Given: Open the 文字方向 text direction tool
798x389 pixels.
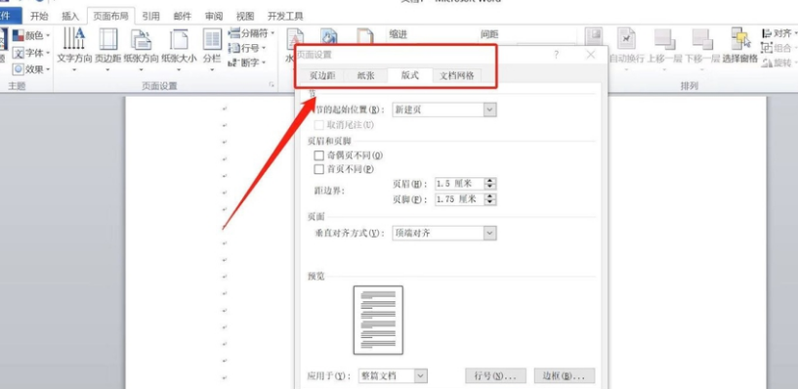Looking at the screenshot, I should click(x=74, y=50).
